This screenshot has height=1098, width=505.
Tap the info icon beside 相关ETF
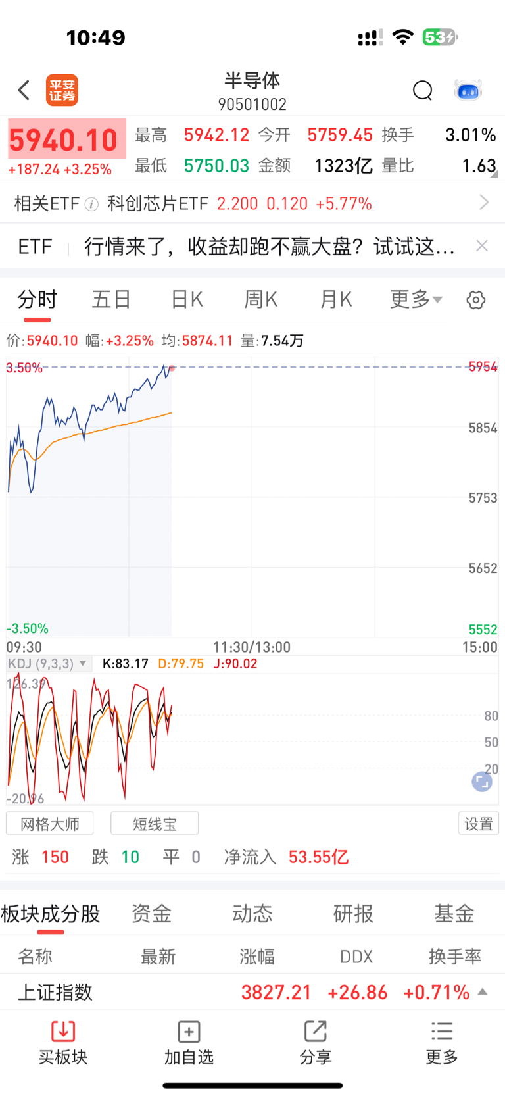(92, 204)
